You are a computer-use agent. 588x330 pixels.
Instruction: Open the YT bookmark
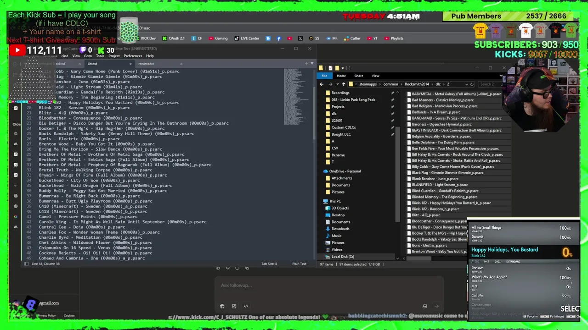pyautogui.click(x=372, y=38)
